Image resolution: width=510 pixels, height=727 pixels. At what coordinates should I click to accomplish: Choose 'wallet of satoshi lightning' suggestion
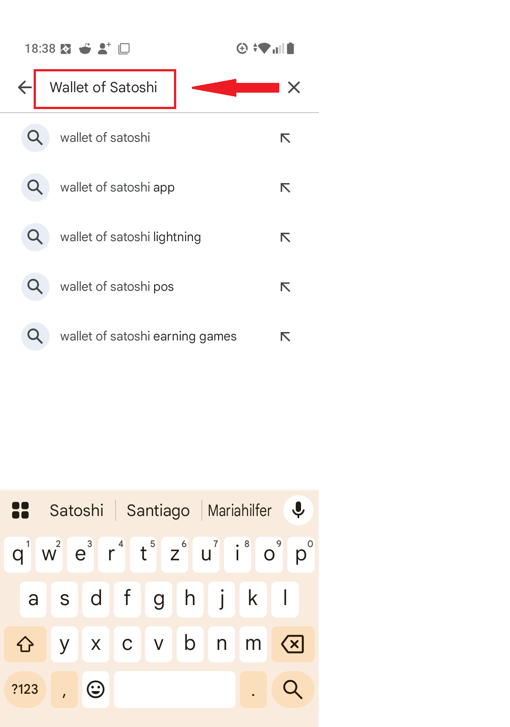tap(131, 237)
